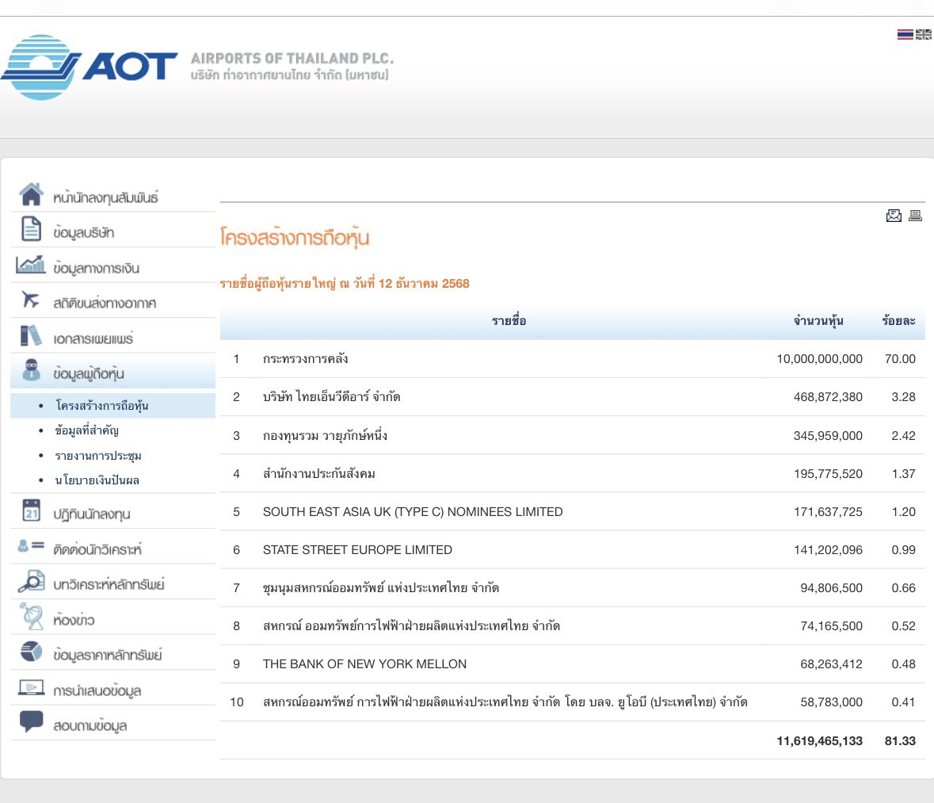934x803 pixels.
Task: Click the speech bubble icon for สอบถามข้อมูล
Action: 31,721
